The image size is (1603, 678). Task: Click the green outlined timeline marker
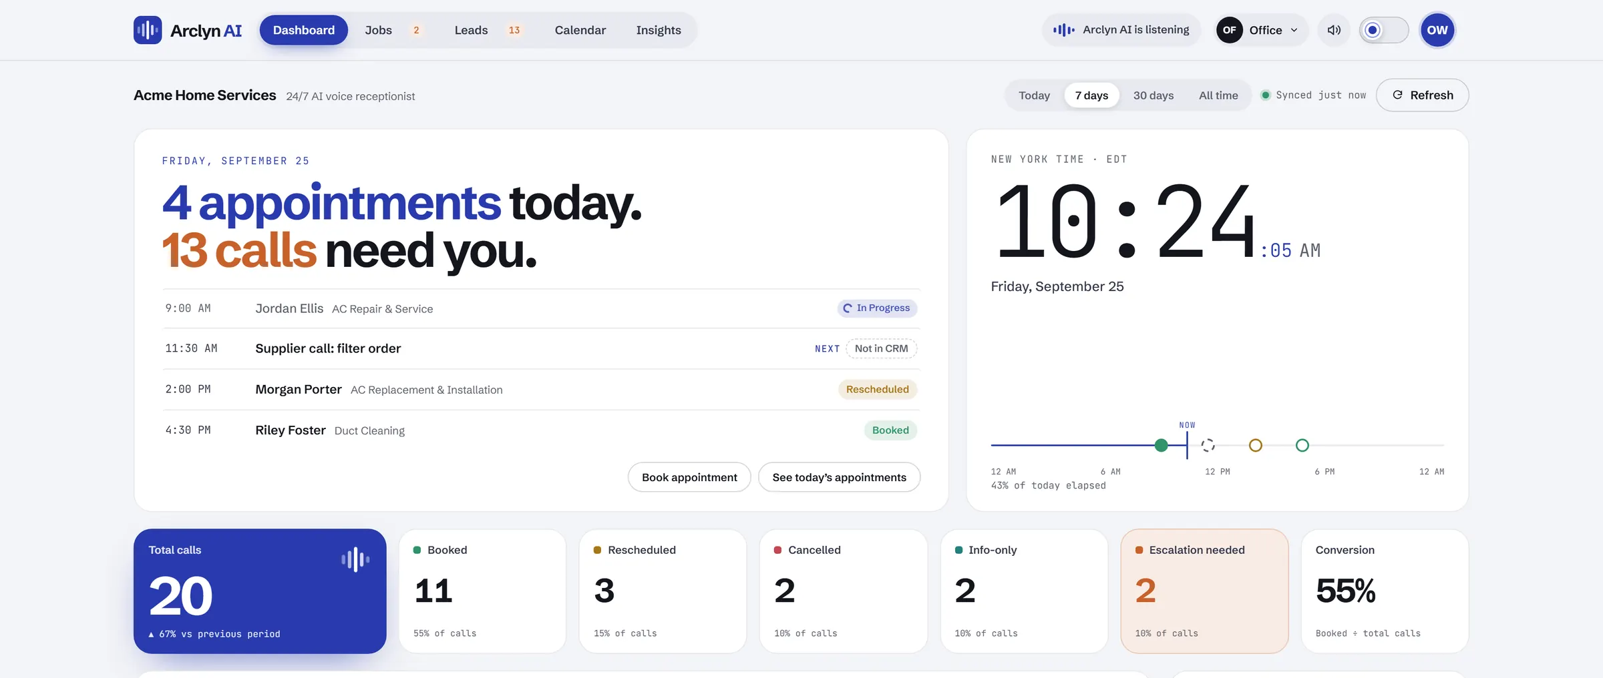coord(1302,445)
